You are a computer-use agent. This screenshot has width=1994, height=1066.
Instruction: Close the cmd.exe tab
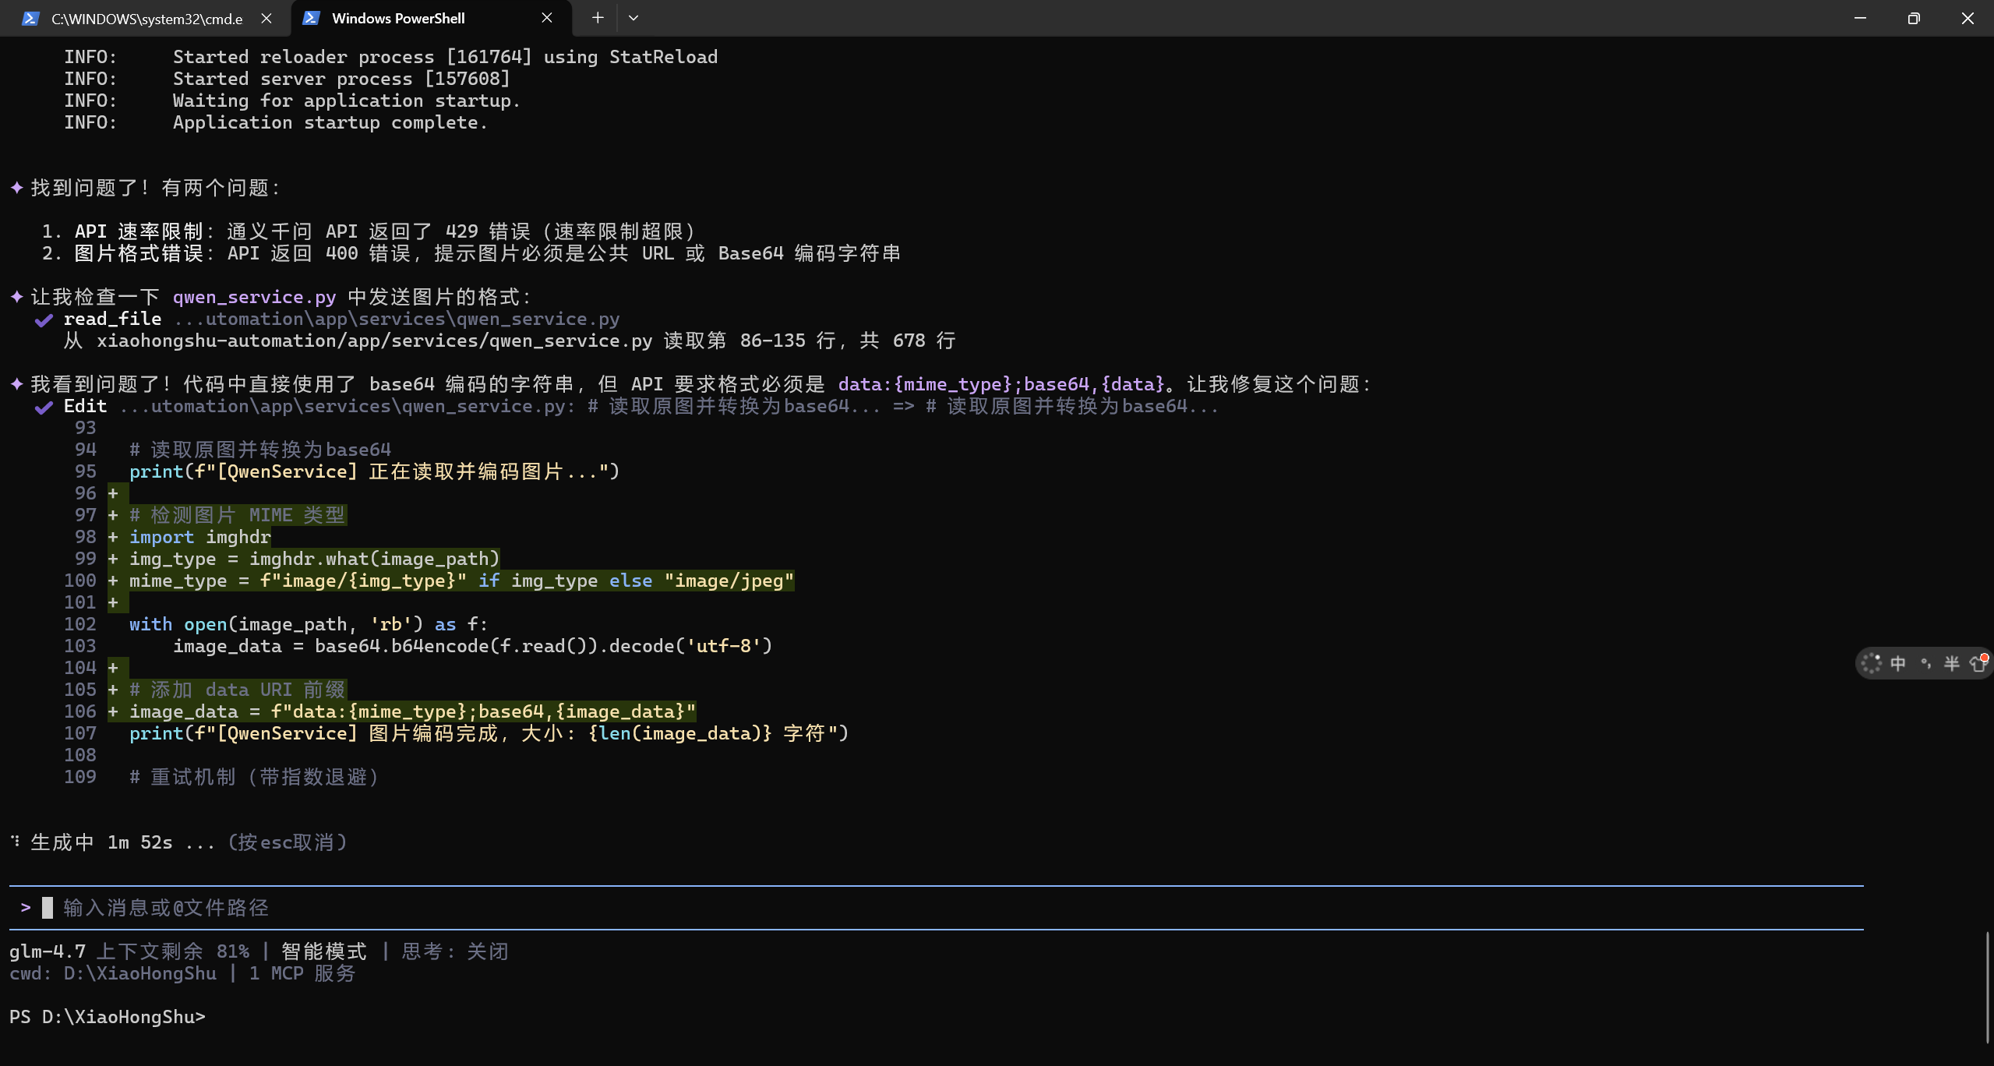click(266, 18)
